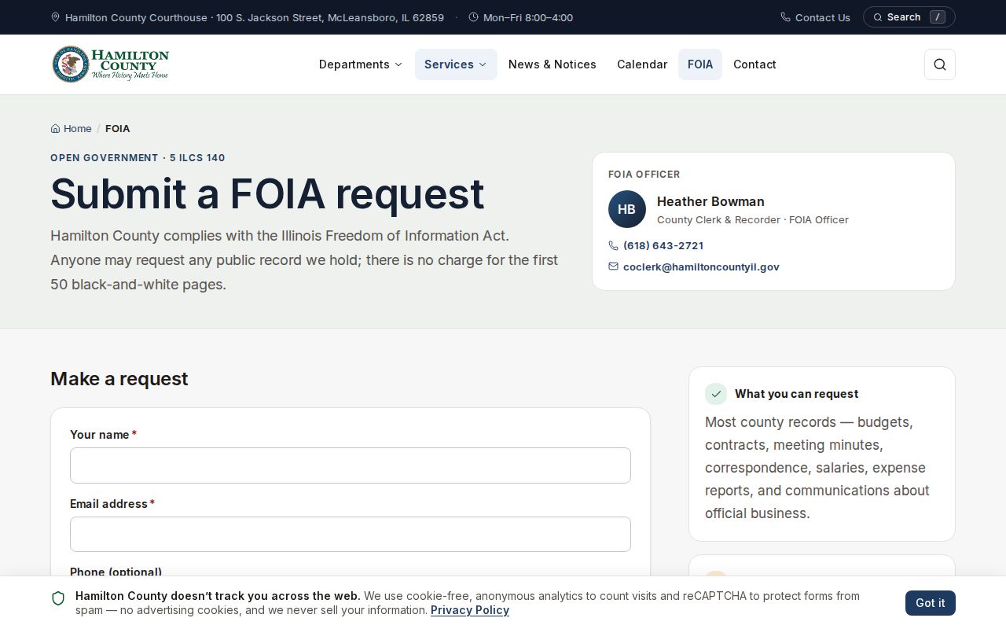Click the HB avatar for Heather Bowman

coord(626,209)
